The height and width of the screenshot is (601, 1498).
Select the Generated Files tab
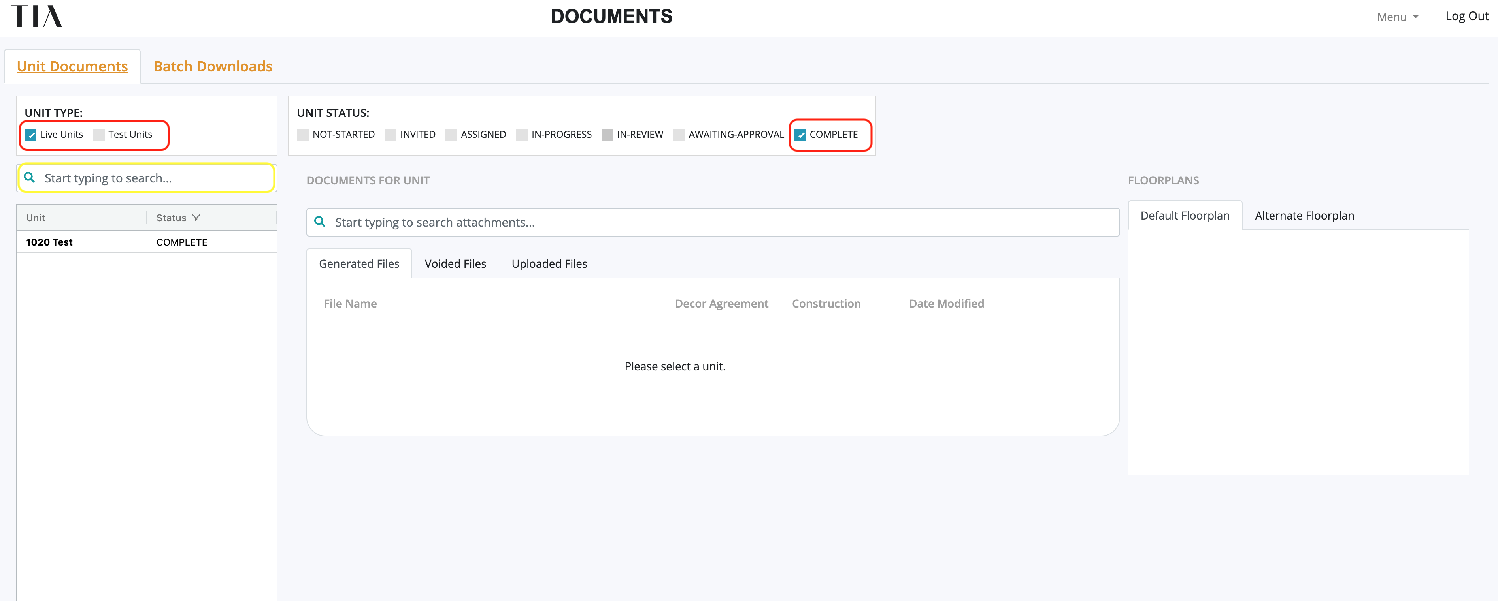(359, 263)
